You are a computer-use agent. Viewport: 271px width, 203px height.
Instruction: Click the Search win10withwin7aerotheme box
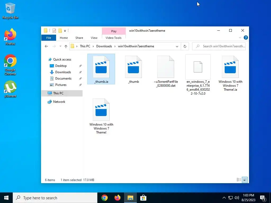219,46
